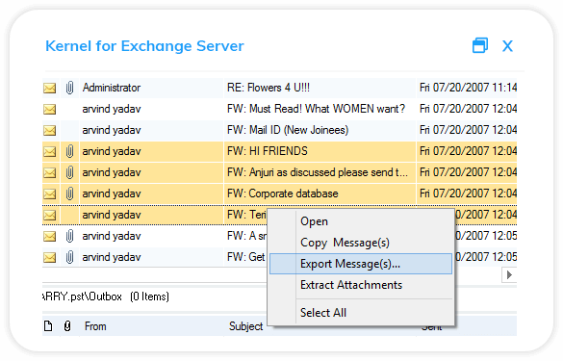Viewport: 563px width, 361px height.
Task: Click envelope icon of Administrator message
Action: [49, 88]
